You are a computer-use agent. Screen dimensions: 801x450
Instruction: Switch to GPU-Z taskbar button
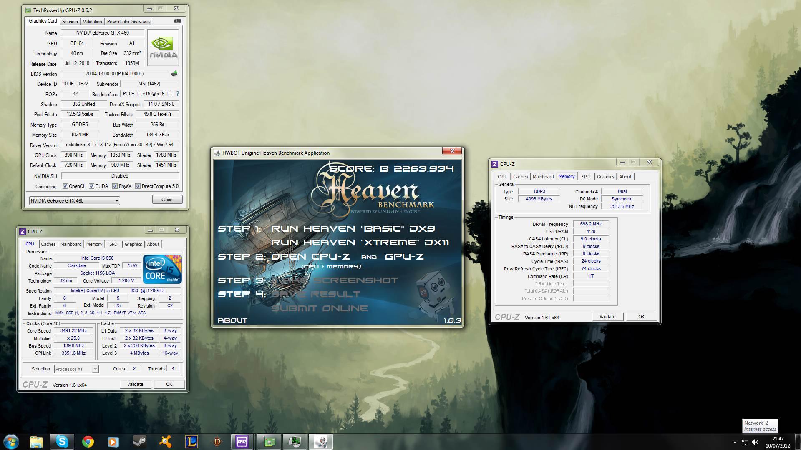point(269,441)
